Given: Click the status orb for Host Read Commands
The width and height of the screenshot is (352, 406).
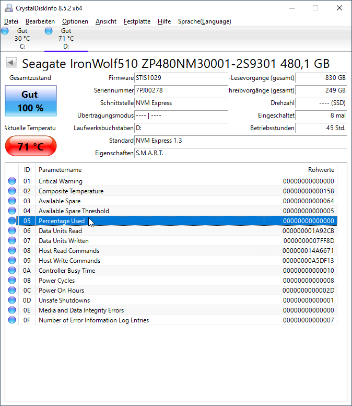Looking at the screenshot, I should pos(12,250).
